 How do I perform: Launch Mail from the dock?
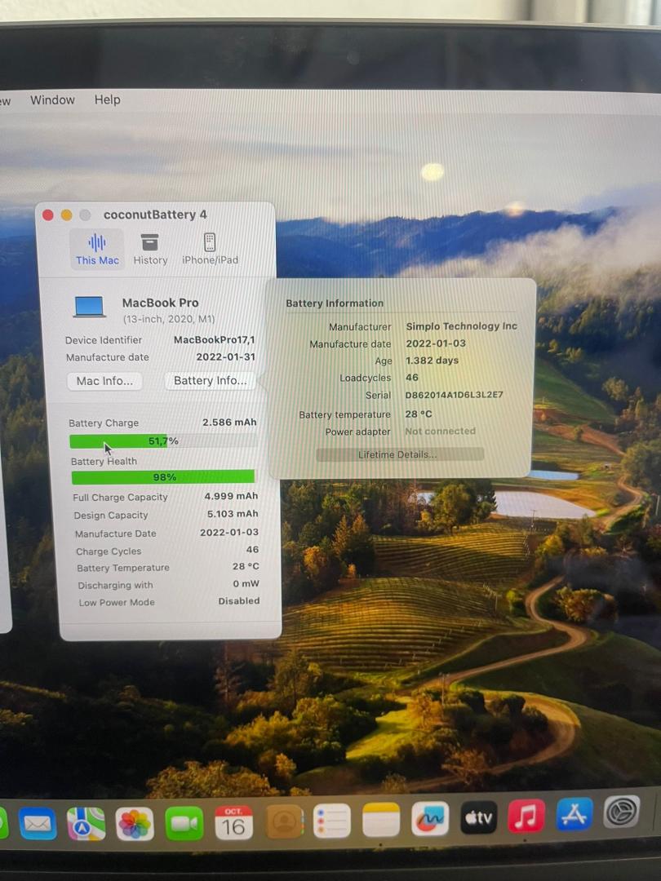38,823
